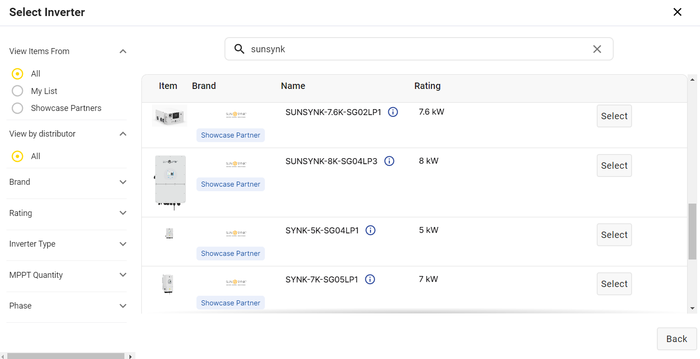Click the 8 kW rating value
The width and height of the screenshot is (700, 359).
(x=429, y=161)
